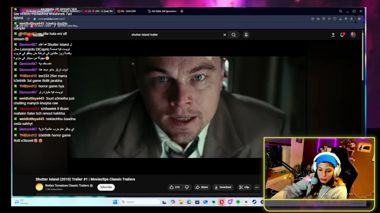The image size is (380, 213).
Task: Open the three-dot more actions menu
Action: [257, 187]
